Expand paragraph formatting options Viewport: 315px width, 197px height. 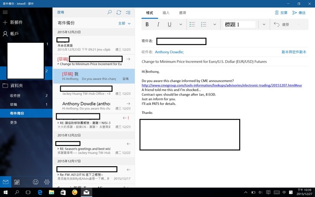(x=215, y=24)
